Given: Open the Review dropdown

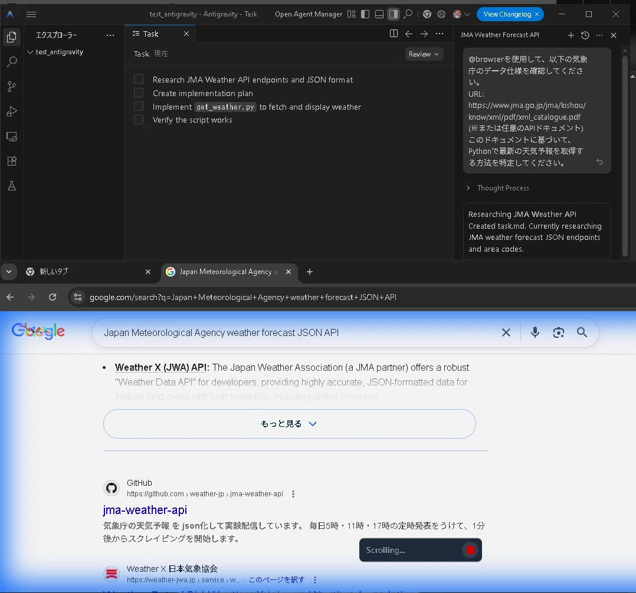Looking at the screenshot, I should (424, 54).
